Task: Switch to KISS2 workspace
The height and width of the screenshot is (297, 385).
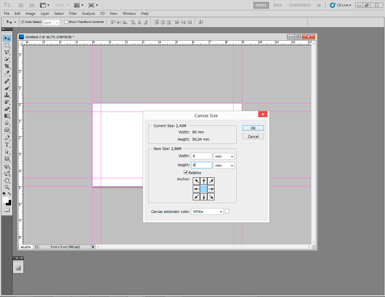Action: (261, 5)
